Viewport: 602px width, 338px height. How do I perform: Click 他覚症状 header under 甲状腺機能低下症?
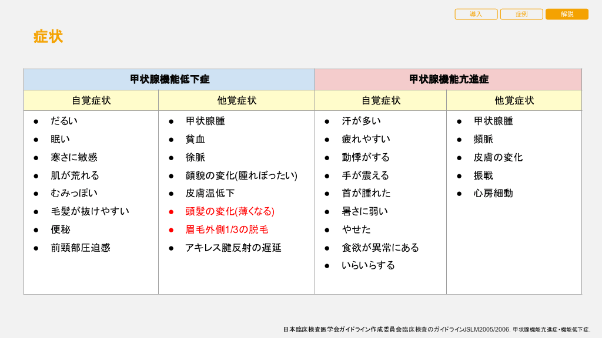tap(236, 100)
